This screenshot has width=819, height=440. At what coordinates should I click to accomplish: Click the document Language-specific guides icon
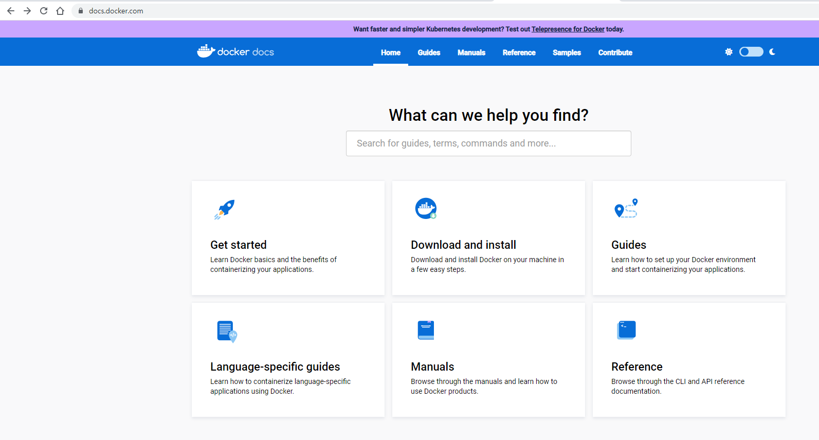point(227,332)
